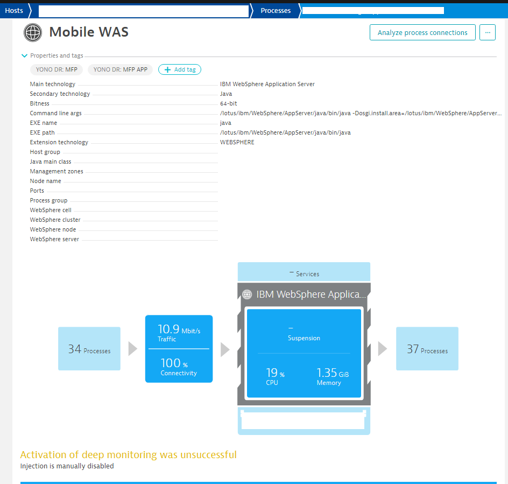Click the 10.9 Mbit/s Traffic metric
508x484 pixels.
pyautogui.click(x=179, y=333)
